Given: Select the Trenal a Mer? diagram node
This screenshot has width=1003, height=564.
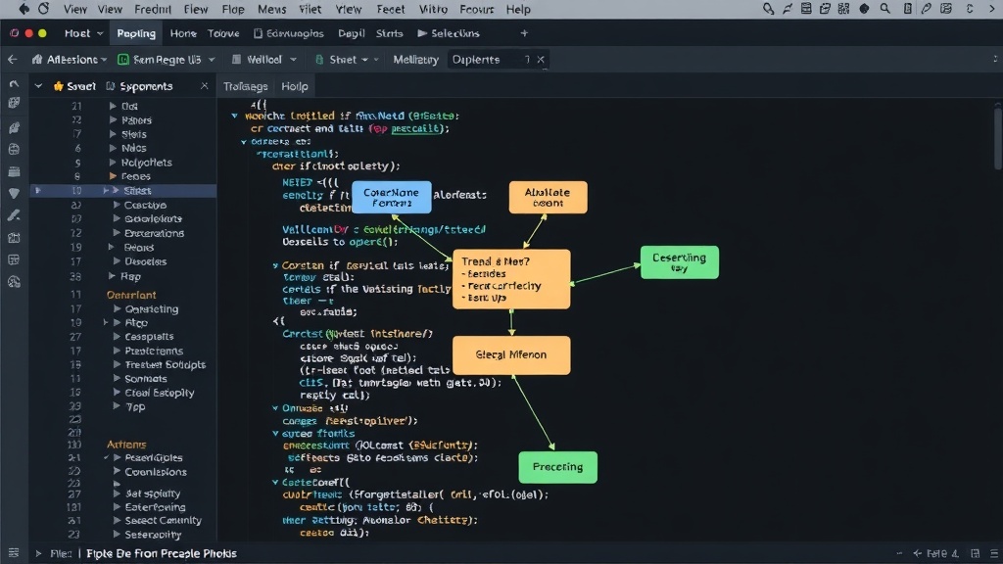Looking at the screenshot, I should (511, 279).
